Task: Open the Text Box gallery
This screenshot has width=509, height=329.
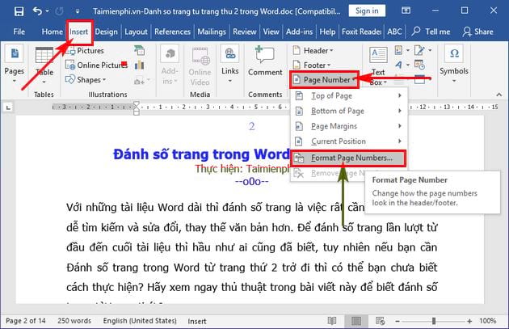Action: [378, 66]
